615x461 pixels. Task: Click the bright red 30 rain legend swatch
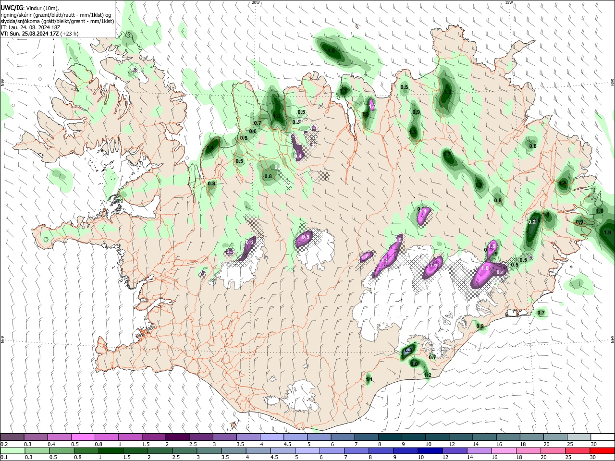(x=603, y=450)
